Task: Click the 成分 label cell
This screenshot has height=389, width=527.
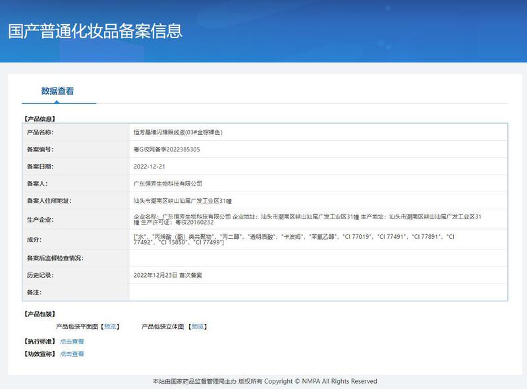Action: (x=76, y=240)
